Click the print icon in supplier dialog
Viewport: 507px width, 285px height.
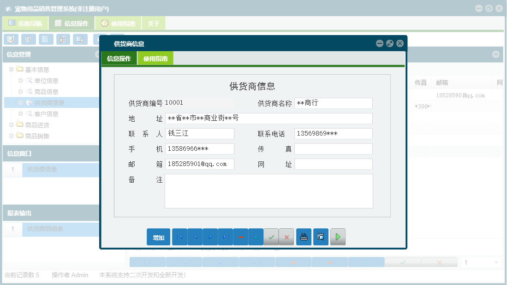pos(304,237)
